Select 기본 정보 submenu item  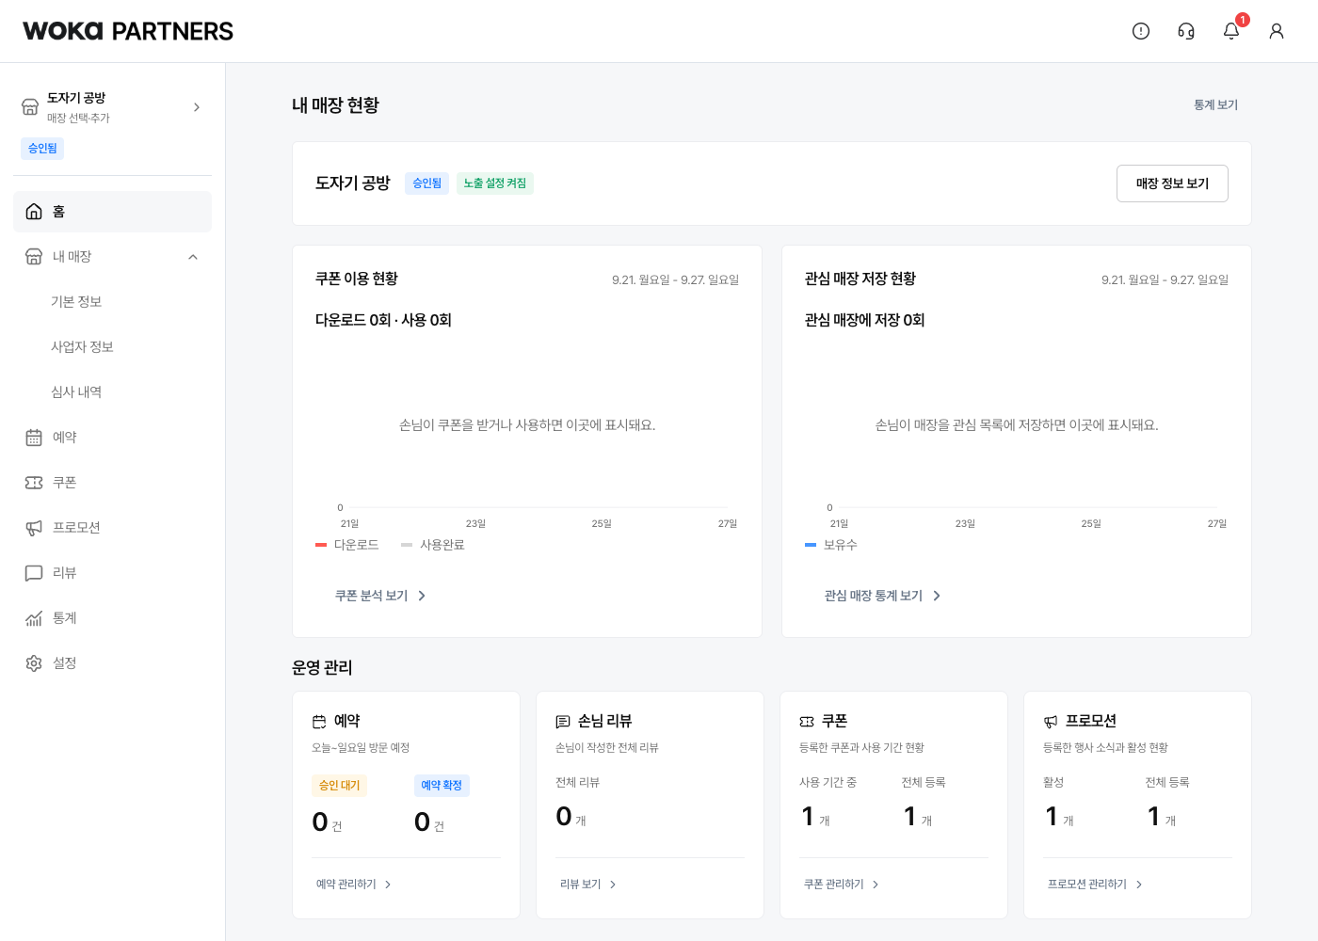[76, 302]
